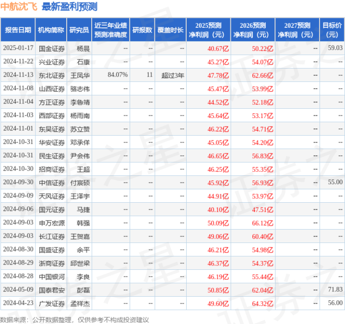
Task: Click the 国泰君安 institution cell
Action: [52, 290]
